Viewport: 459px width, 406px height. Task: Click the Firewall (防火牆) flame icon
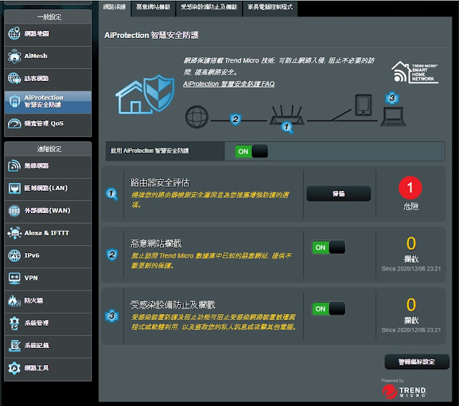coord(14,301)
